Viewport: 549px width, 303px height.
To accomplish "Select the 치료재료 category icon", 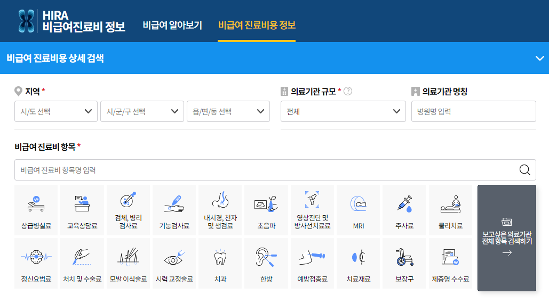I will 359,263.
